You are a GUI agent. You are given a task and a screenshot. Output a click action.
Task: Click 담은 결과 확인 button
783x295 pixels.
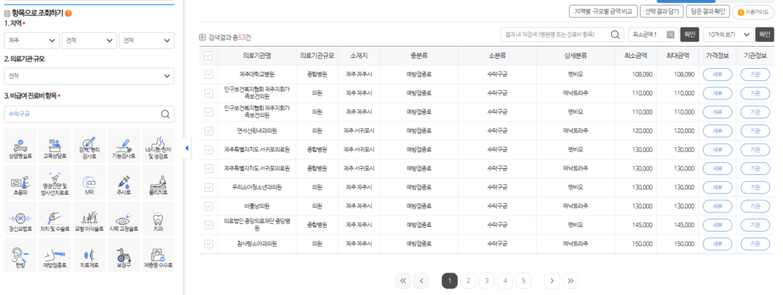(x=707, y=11)
